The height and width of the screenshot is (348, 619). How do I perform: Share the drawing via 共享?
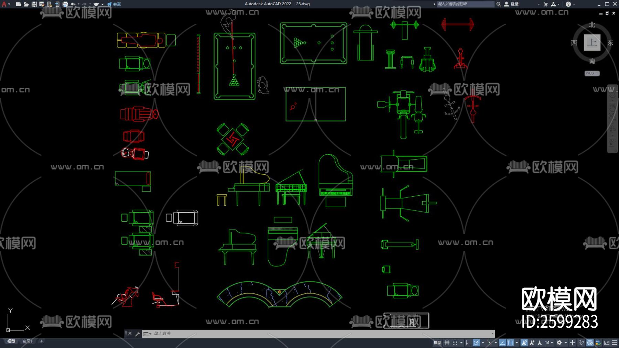click(114, 4)
